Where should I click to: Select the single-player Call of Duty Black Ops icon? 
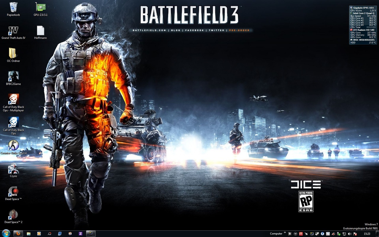pos(13,126)
